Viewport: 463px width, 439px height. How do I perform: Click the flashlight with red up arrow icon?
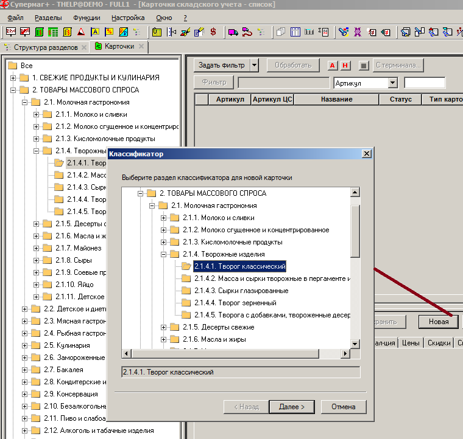click(434, 32)
